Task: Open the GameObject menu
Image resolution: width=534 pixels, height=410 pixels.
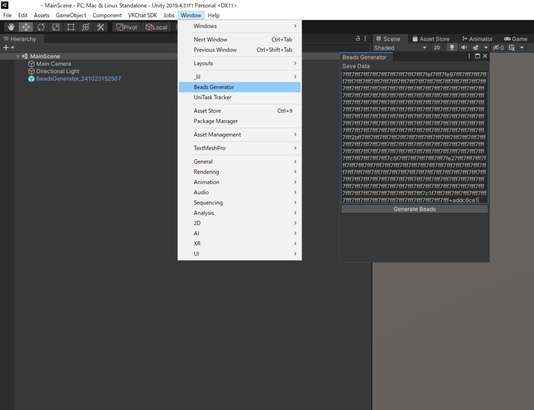Action: (x=71, y=15)
